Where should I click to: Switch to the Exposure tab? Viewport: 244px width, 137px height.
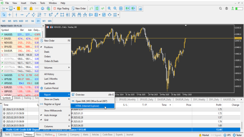[x=18, y=134]
